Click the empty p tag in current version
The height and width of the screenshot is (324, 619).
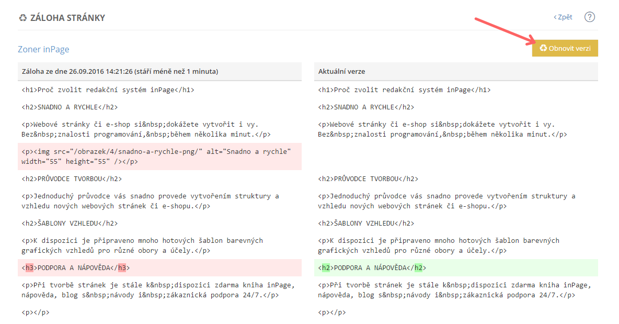tap(331, 312)
